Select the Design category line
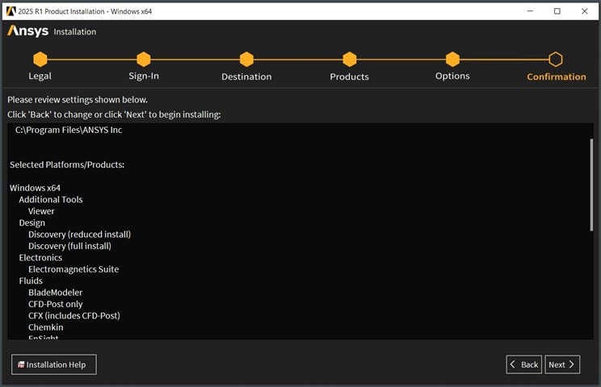 tap(32, 223)
